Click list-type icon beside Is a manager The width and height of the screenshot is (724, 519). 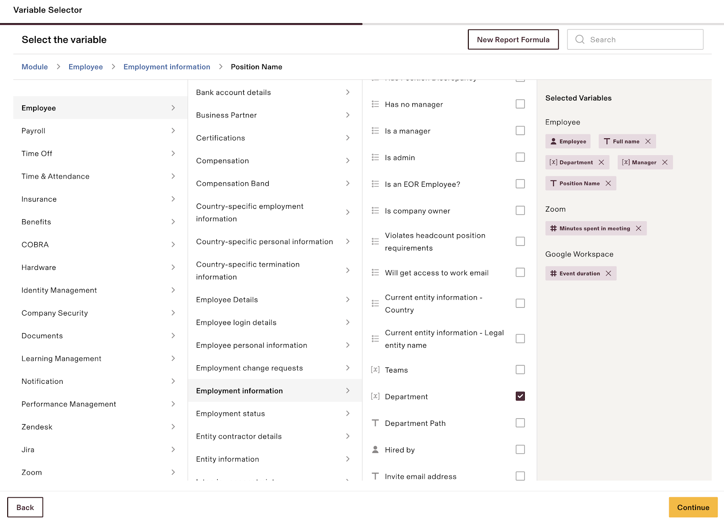pos(375,131)
